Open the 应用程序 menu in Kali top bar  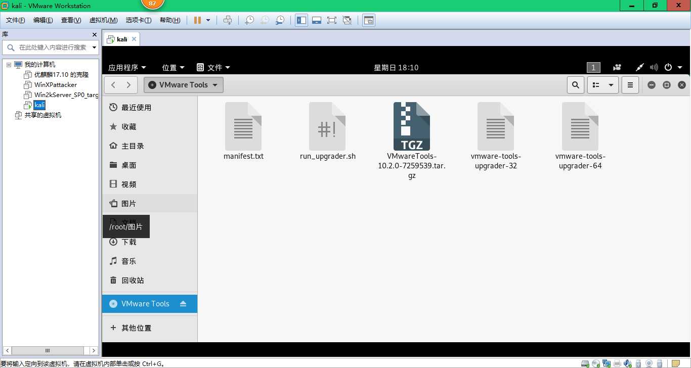point(127,67)
